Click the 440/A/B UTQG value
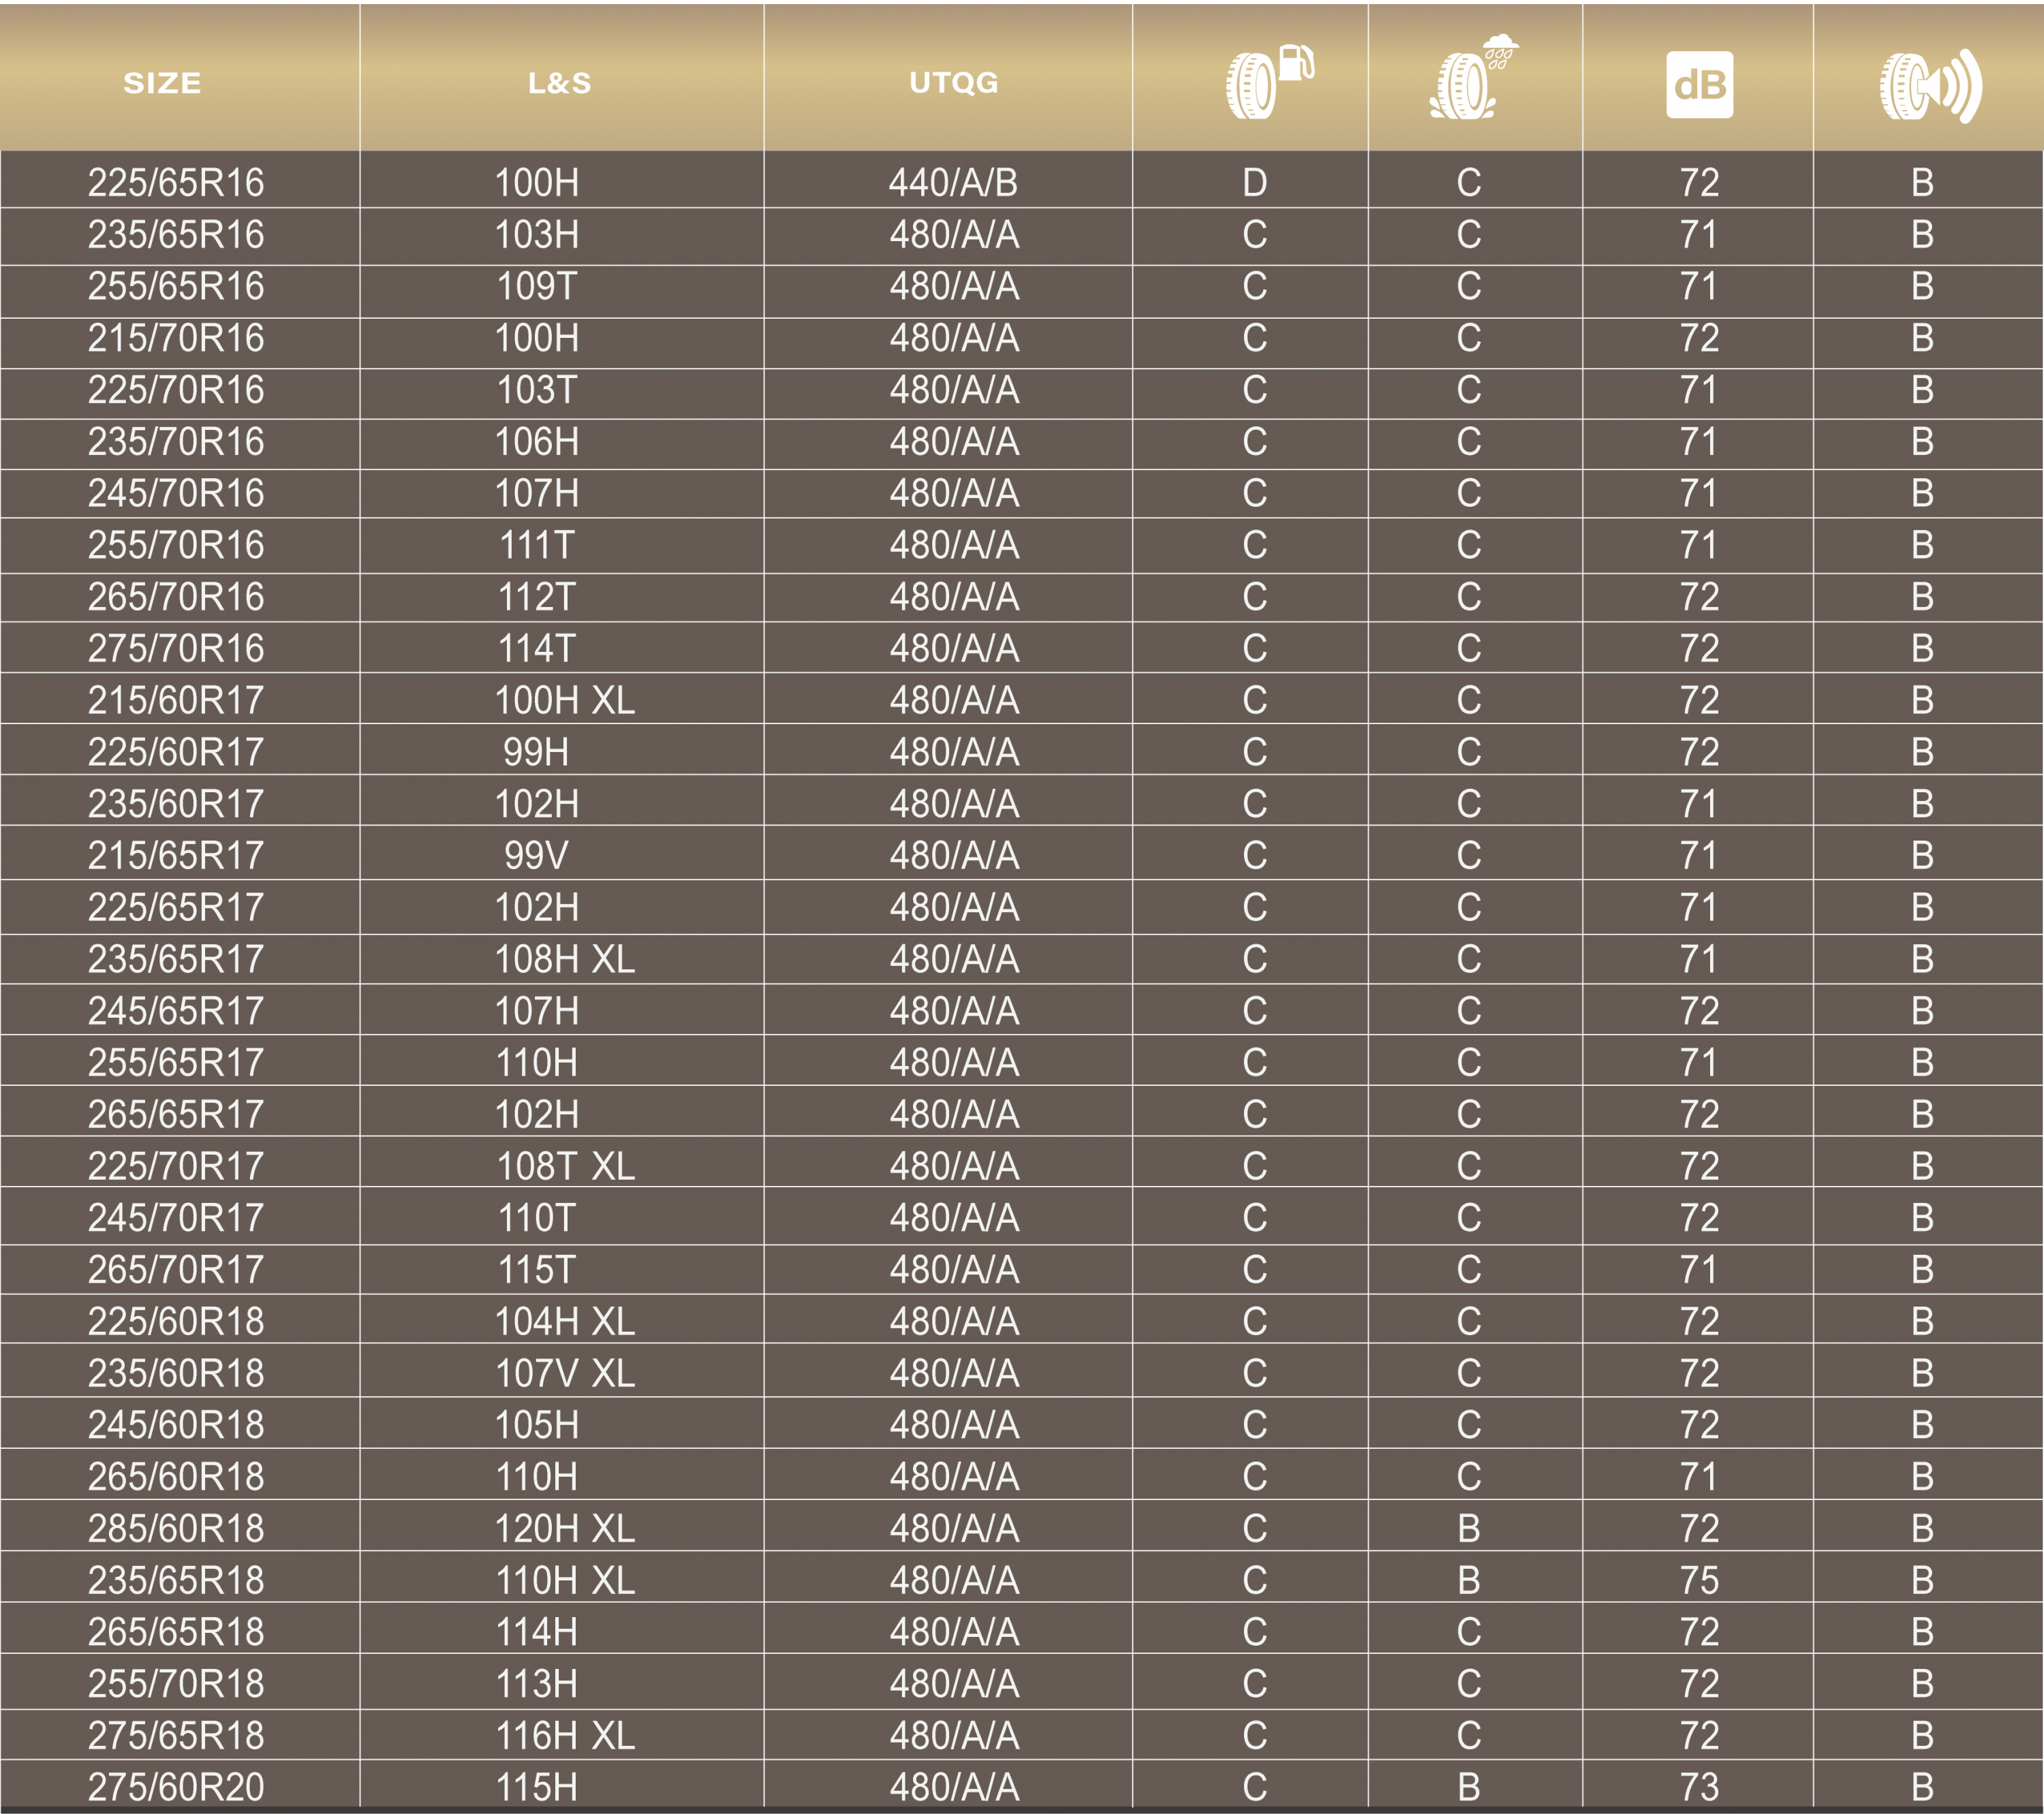This screenshot has width=2044, height=1814. (x=953, y=183)
